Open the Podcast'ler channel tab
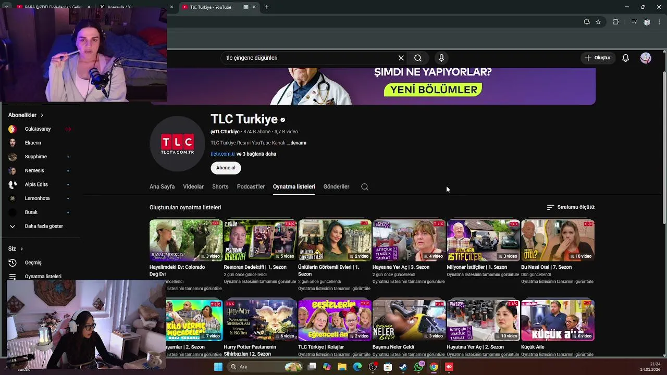Screen dimensions: 667x375 (251, 186)
